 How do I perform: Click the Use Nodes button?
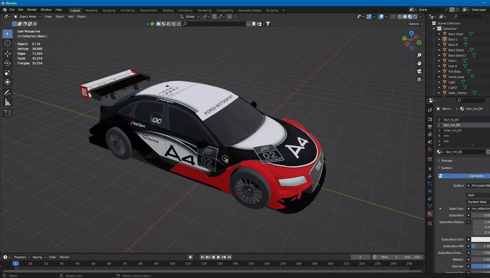464,176
